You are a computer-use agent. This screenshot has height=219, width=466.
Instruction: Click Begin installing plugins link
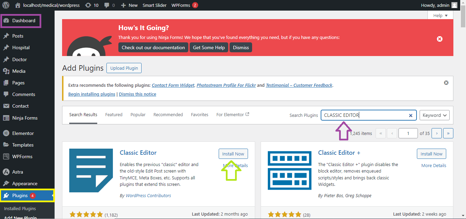[92, 94]
